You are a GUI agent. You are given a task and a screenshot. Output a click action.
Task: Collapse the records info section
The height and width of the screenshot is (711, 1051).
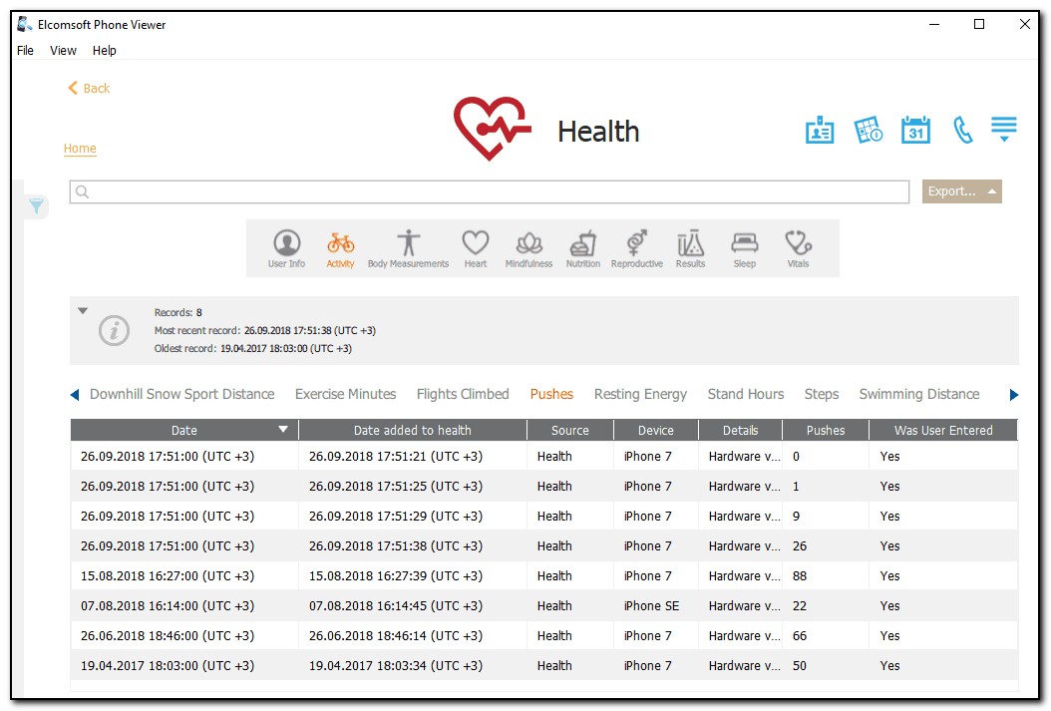[84, 311]
